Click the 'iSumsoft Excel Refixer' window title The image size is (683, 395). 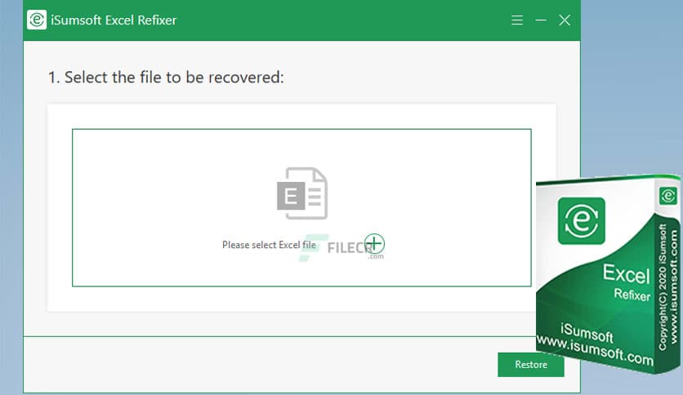point(114,20)
